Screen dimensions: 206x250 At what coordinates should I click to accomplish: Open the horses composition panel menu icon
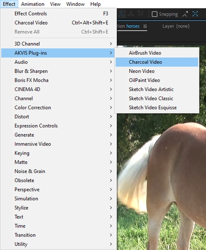[145, 26]
